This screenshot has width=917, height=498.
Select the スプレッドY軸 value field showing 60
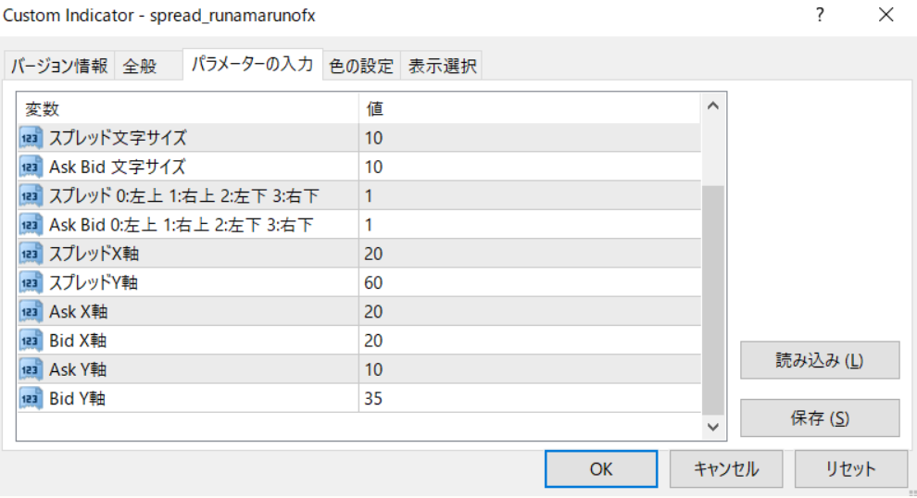point(528,282)
